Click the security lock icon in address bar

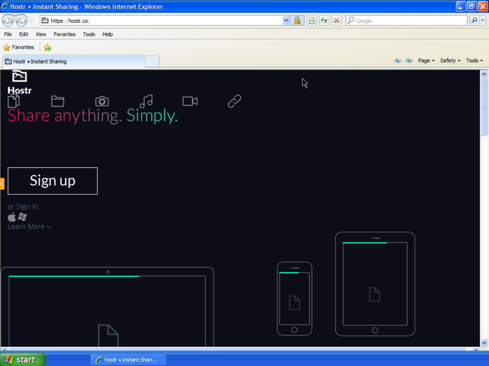[297, 21]
